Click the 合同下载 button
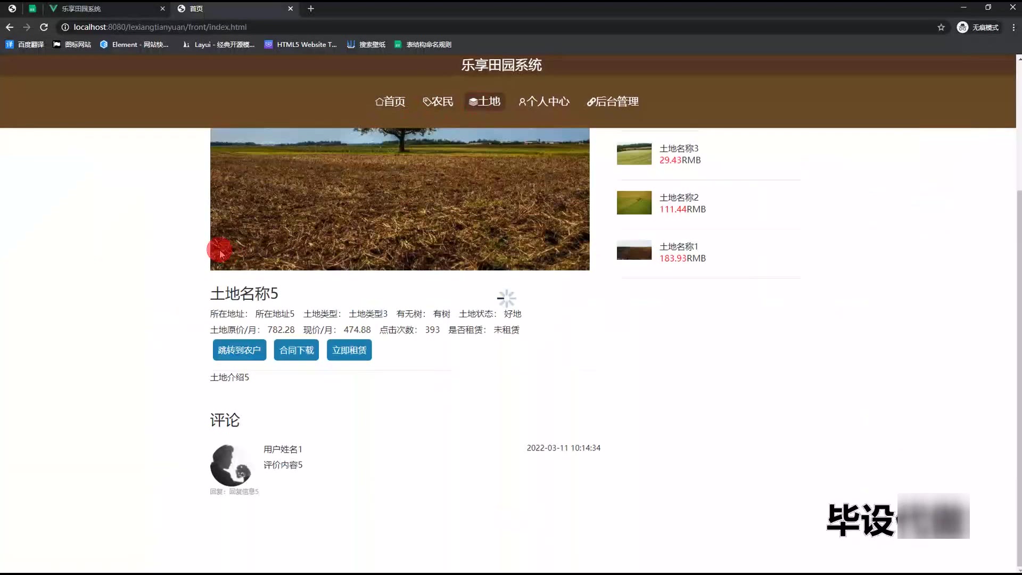This screenshot has height=575, width=1022. (296, 350)
